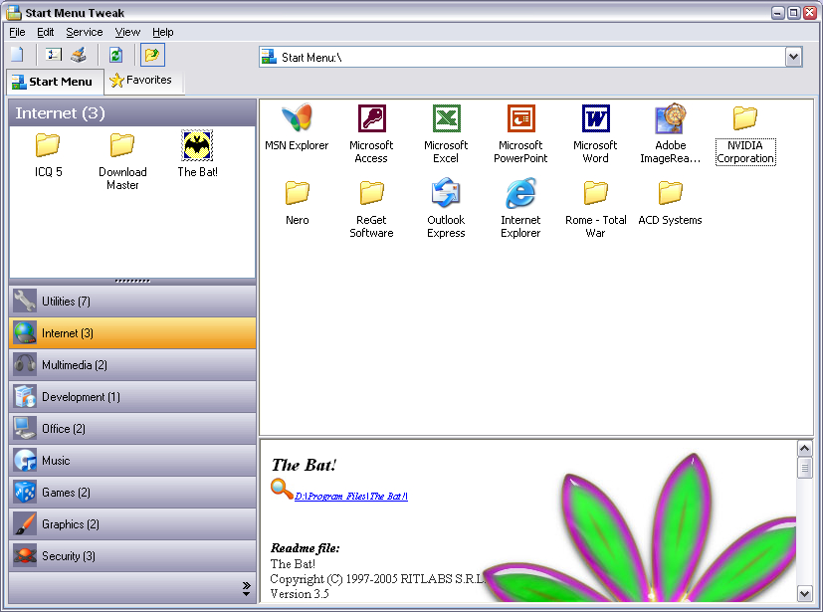This screenshot has width=823, height=612.
Task: Click the 'Version 3.5' text line
Action: click(300, 594)
